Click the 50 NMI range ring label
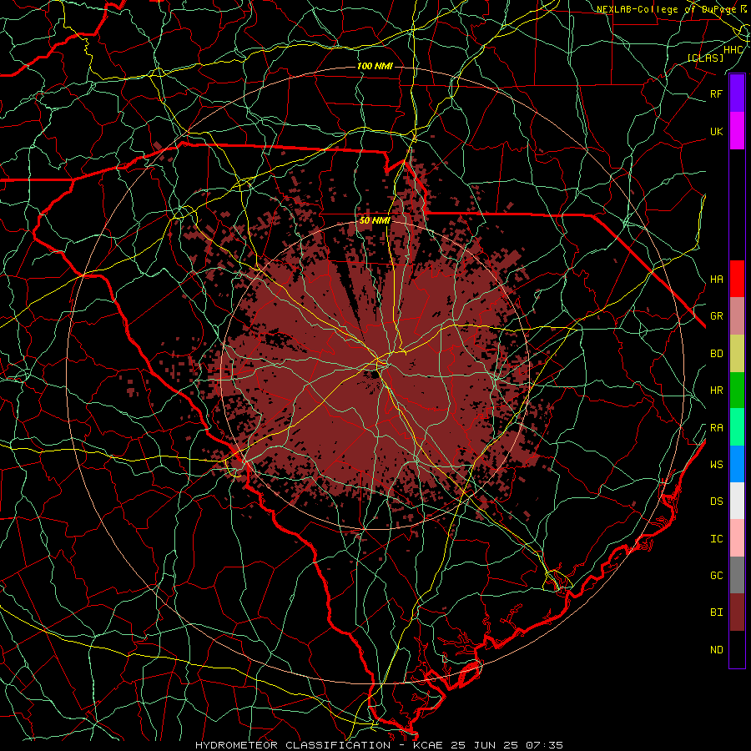751x751 pixels. 375,220
